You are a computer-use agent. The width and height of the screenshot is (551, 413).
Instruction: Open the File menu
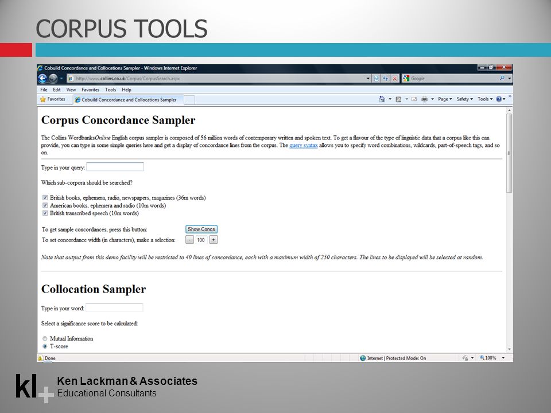click(x=44, y=89)
